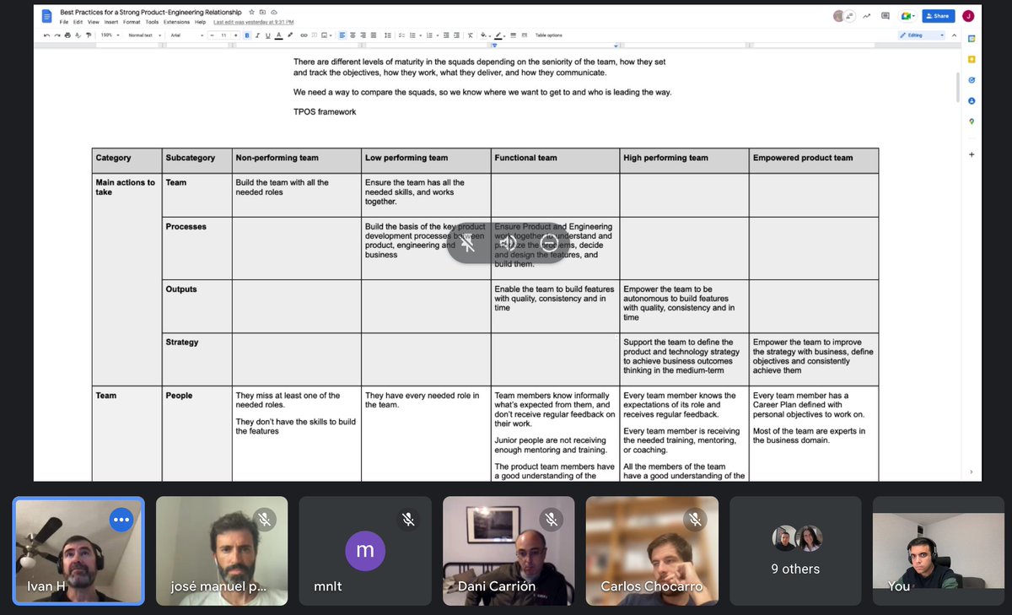Toggle Left align formatting
The image size is (1012, 615).
[x=342, y=35]
